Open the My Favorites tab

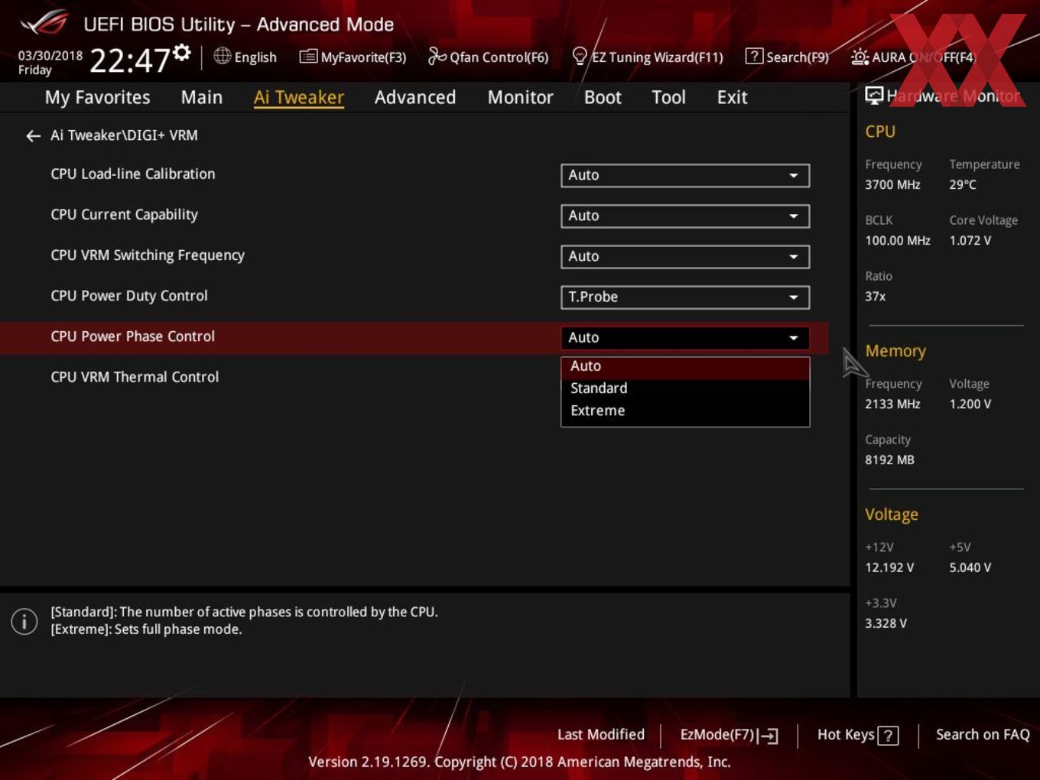(x=97, y=97)
